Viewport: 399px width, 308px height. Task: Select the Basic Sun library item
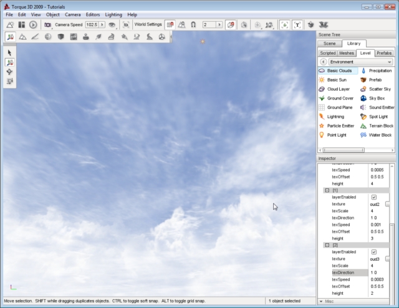click(336, 80)
